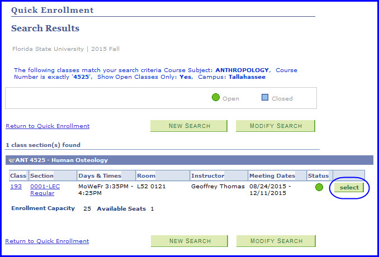This screenshot has height=257, width=379.
Task: Select the ANT 4525 class section
Action: point(349,187)
